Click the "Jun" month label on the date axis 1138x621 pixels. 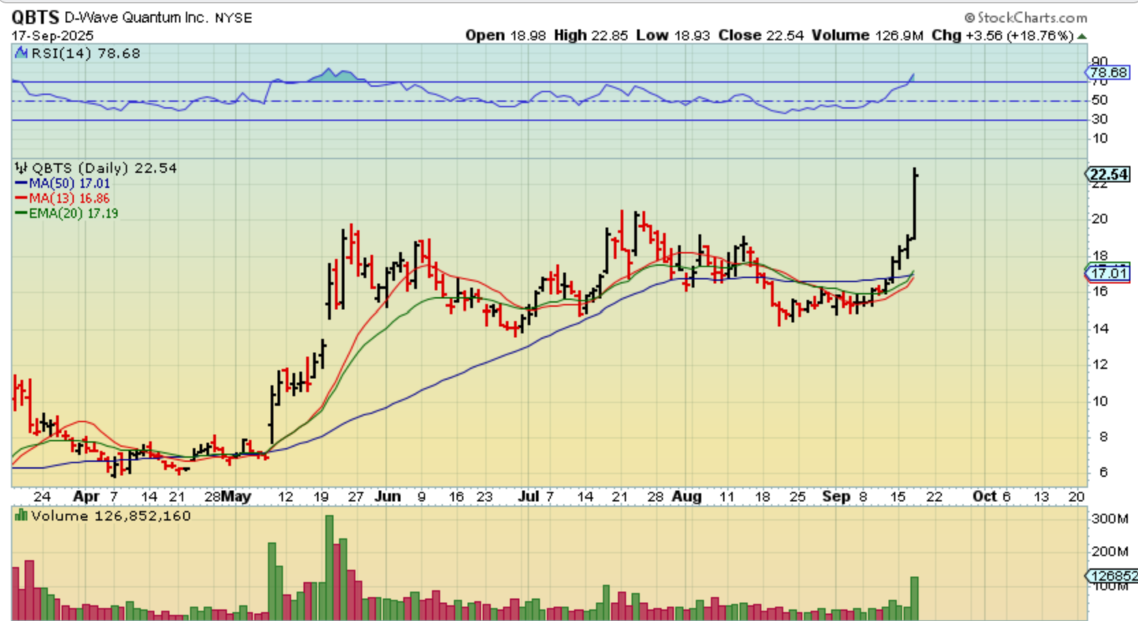click(x=388, y=497)
